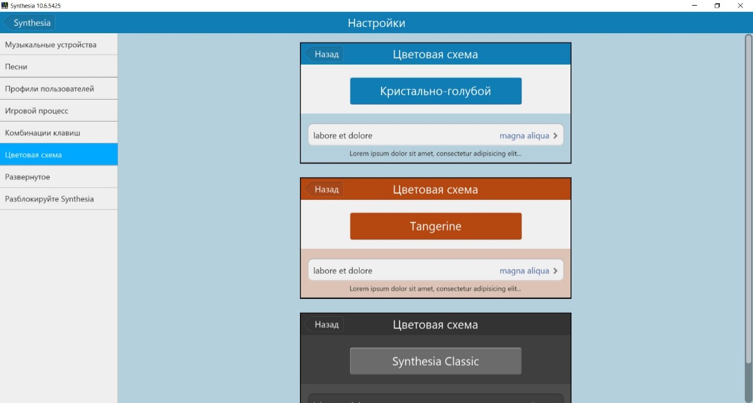This screenshot has height=403, width=753.
Task: Open the Развернутое settings section
Action: pos(58,177)
